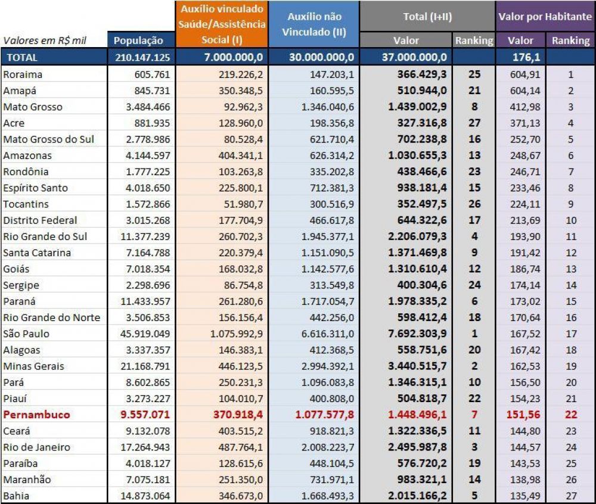The width and height of the screenshot is (596, 504).
Task: Select Rio de Janeiro row label
Action: 37,447
